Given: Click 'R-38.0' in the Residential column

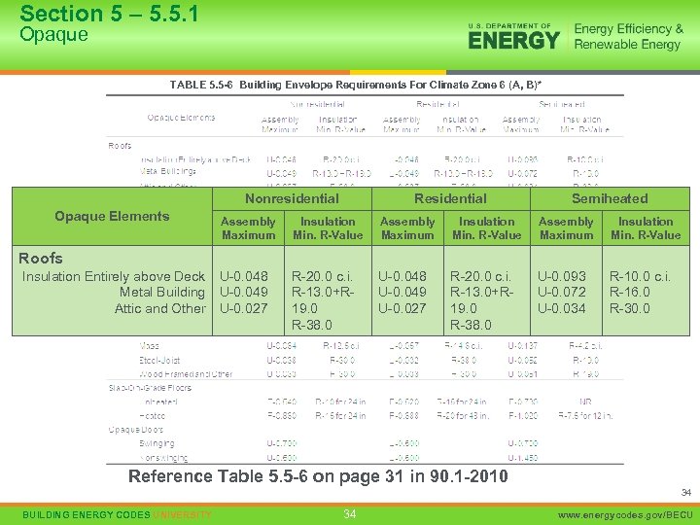Looking at the screenshot, I should click(471, 325).
